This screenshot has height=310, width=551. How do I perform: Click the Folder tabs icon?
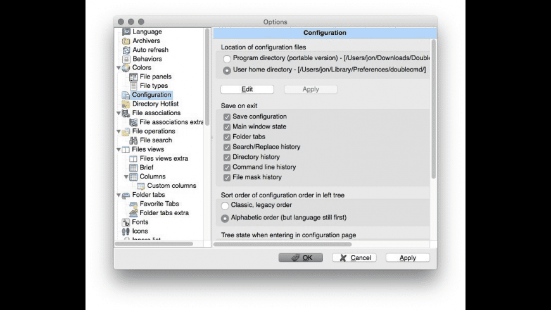pos(126,195)
